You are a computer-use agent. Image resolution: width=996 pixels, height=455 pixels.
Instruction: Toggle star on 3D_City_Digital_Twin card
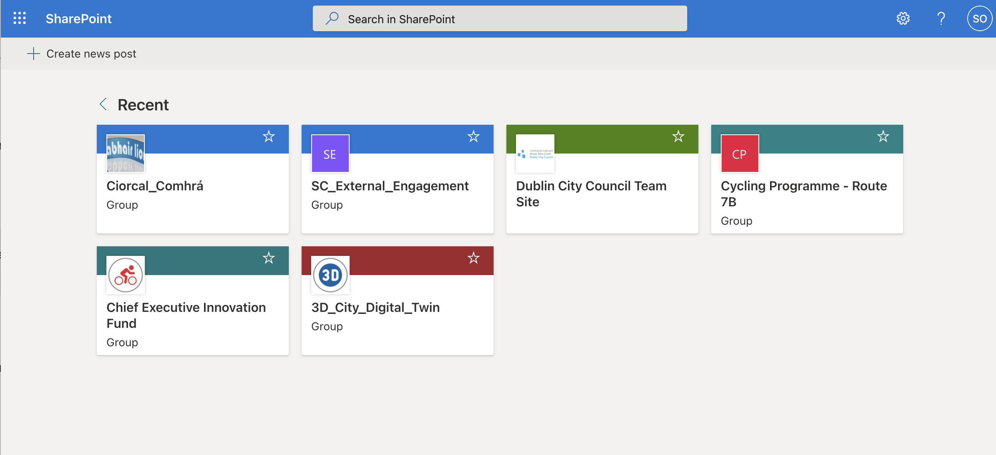pyautogui.click(x=474, y=258)
